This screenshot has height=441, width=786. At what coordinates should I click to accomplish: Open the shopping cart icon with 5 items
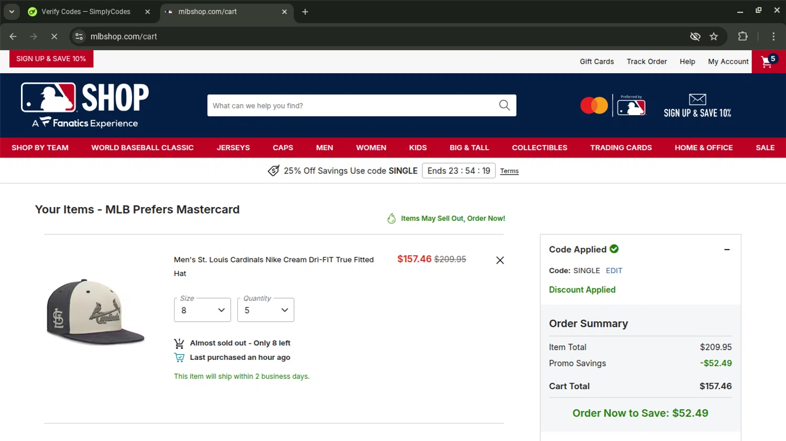pyautogui.click(x=768, y=62)
